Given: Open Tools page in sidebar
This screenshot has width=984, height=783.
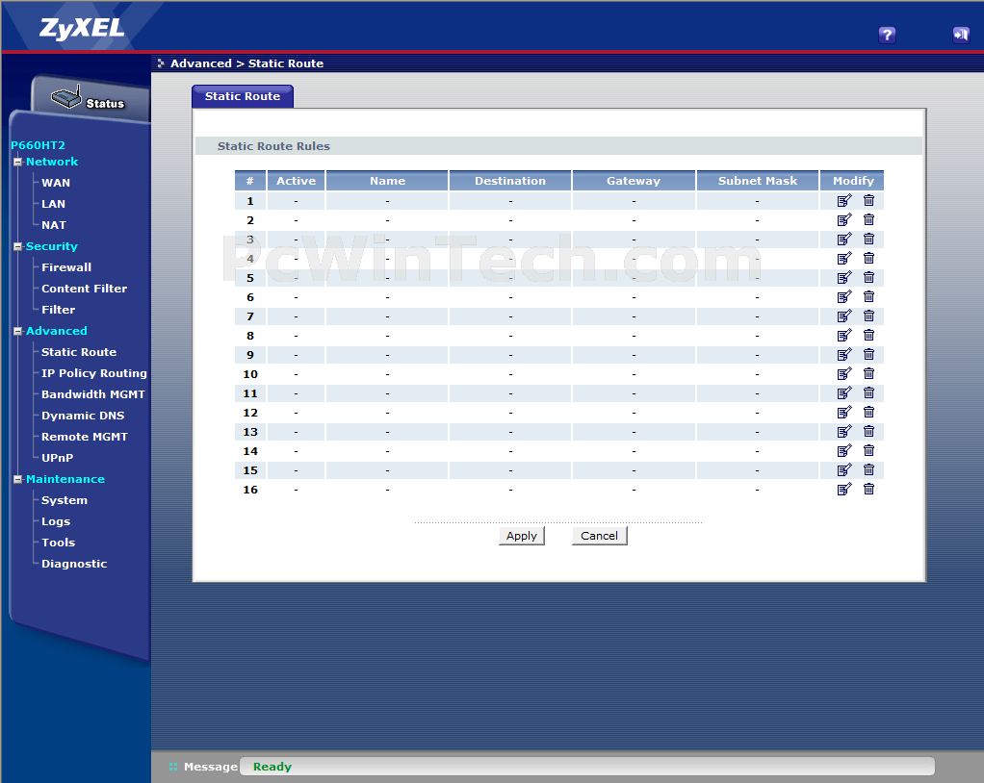Looking at the screenshot, I should pos(59,543).
